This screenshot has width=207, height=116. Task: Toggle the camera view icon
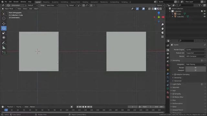point(162,33)
